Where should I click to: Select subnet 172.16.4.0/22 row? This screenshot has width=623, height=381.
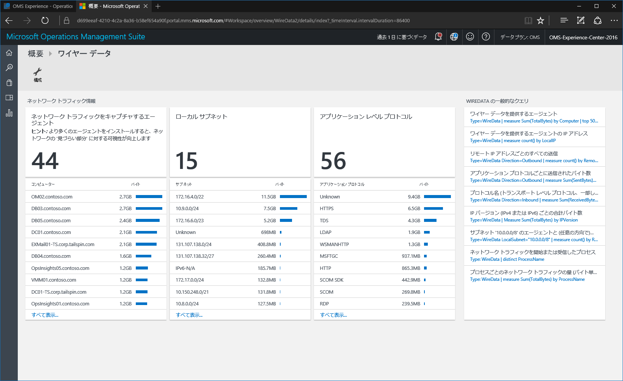click(x=240, y=197)
